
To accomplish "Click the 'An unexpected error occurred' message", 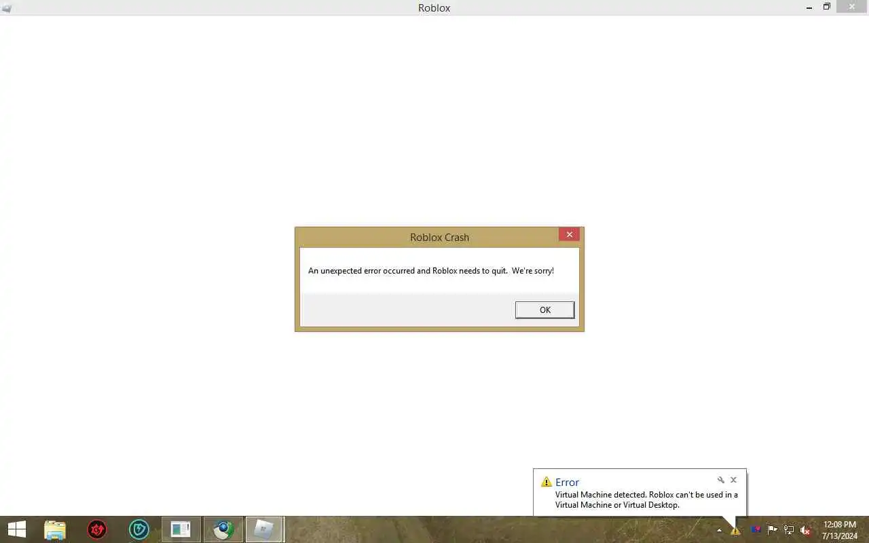I will (431, 271).
